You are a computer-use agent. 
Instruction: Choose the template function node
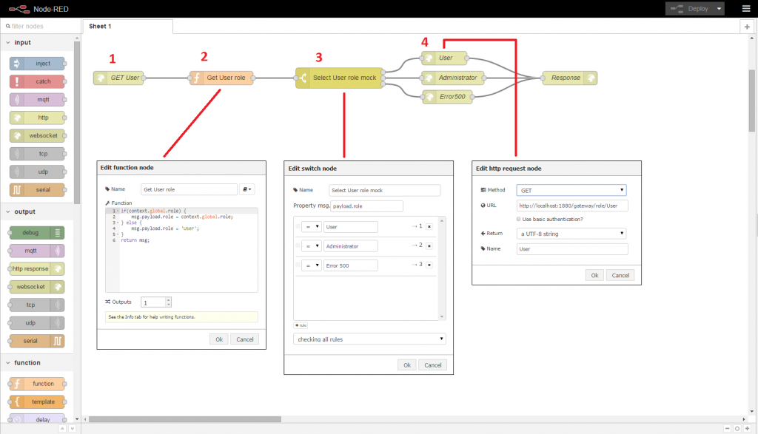click(38, 401)
